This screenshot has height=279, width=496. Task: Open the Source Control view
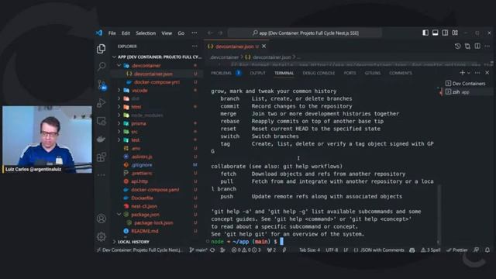coord(102,84)
